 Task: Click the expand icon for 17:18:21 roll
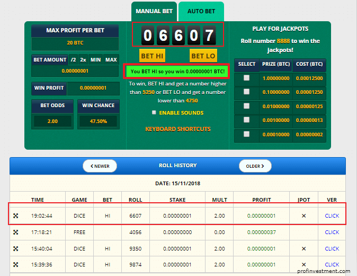[15, 232]
